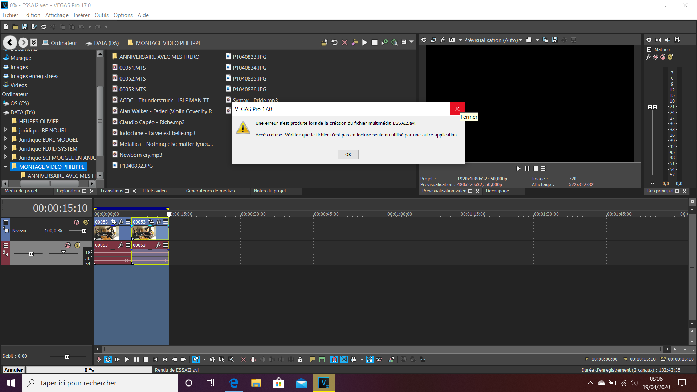Click mute icon on audio track
The image size is (697, 392).
point(68,245)
